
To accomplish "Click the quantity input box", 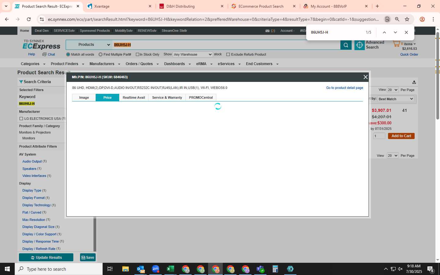I will (379, 136).
